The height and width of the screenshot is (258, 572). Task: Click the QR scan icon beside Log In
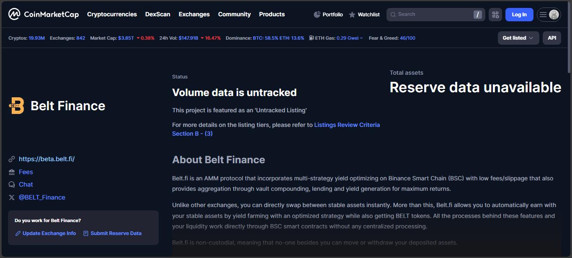coord(495,15)
